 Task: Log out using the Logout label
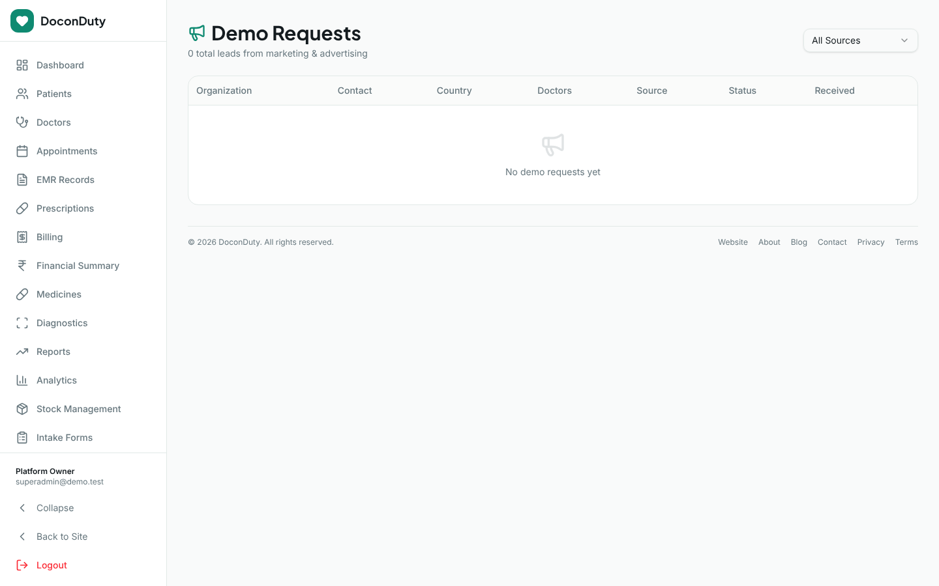[52, 565]
